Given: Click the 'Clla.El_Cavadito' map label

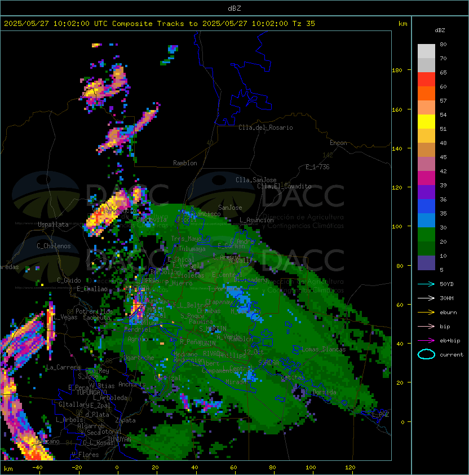Looking at the screenshot, I should (x=284, y=186).
